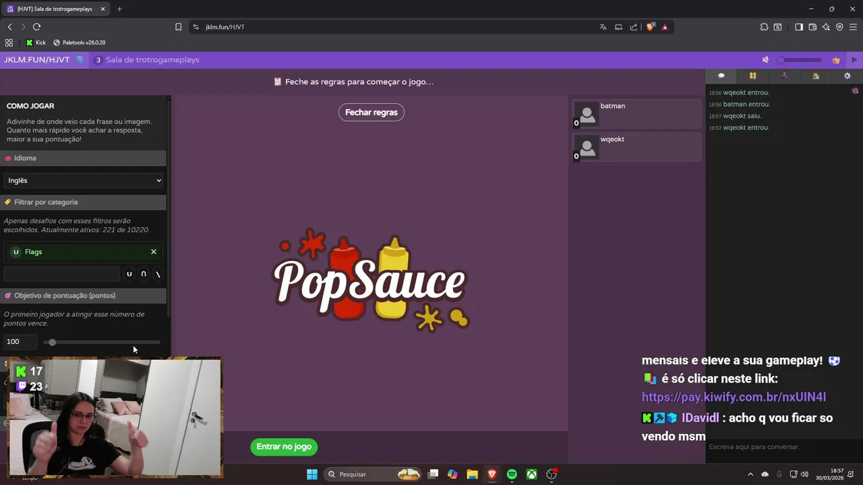This screenshot has height=485, width=863.
Task: Open Brave VPN shield icon
Action: point(839,27)
